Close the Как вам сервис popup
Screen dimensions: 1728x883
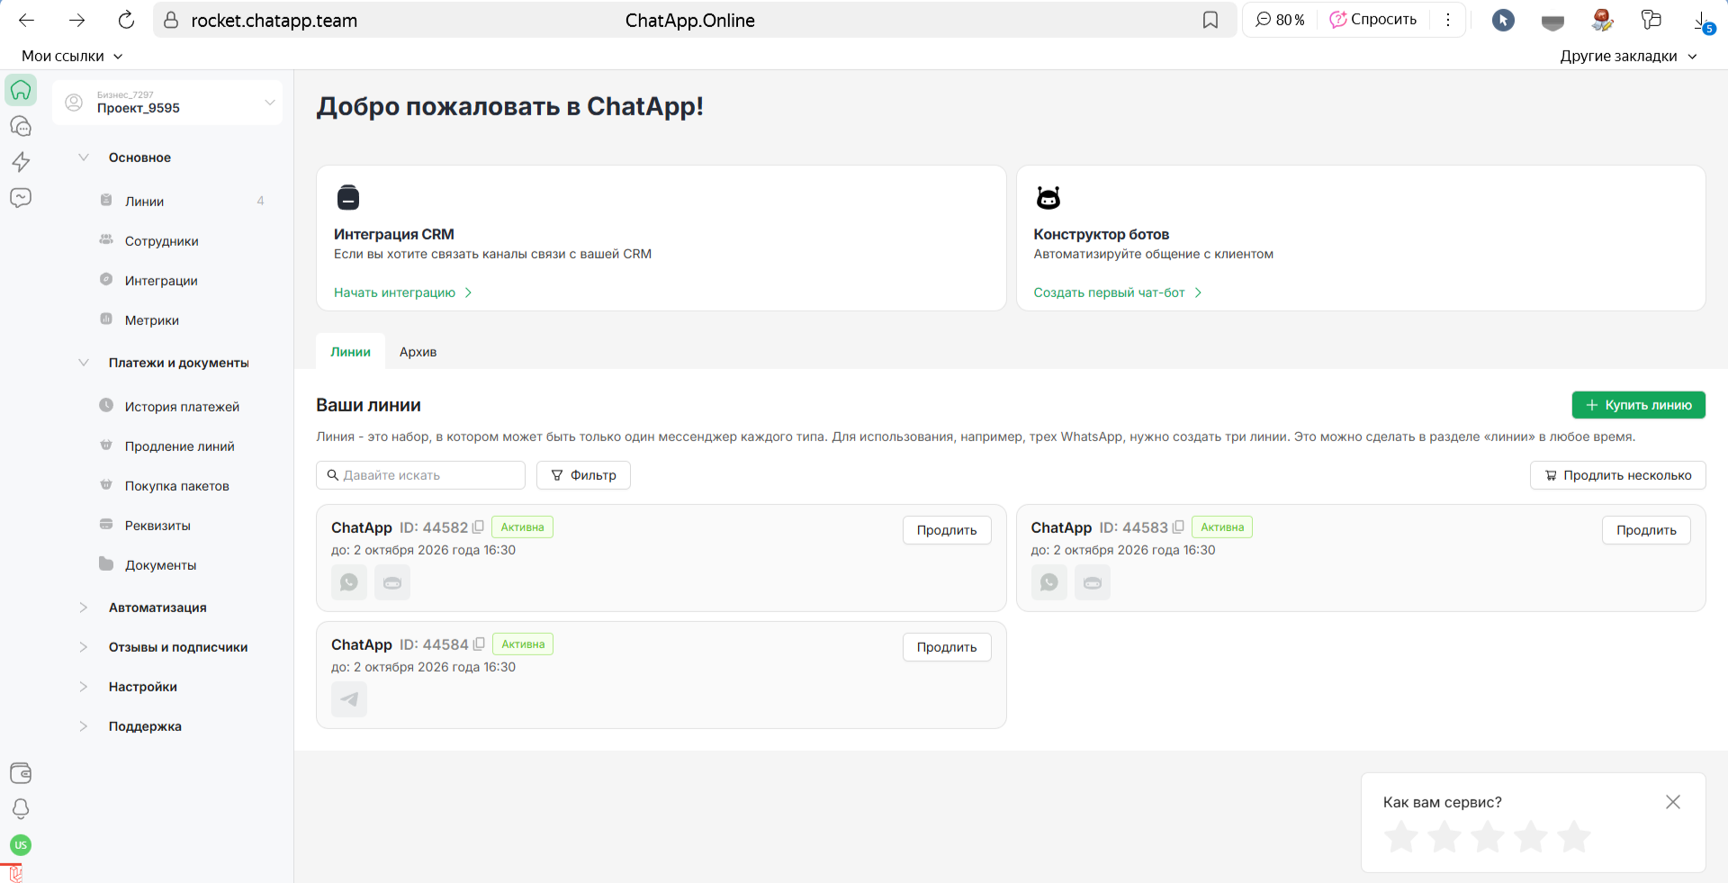coord(1672,802)
